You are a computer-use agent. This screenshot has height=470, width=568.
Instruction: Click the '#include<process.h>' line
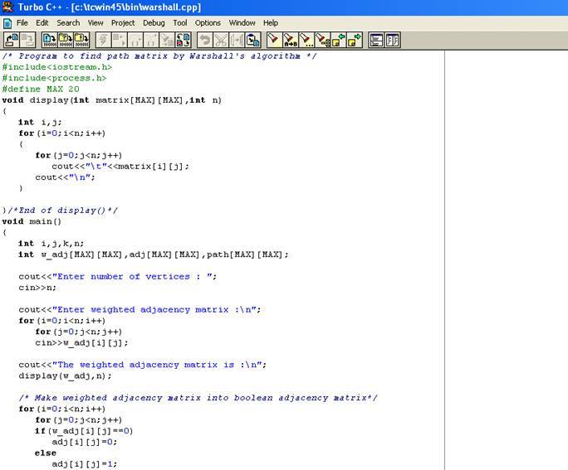[x=54, y=78]
